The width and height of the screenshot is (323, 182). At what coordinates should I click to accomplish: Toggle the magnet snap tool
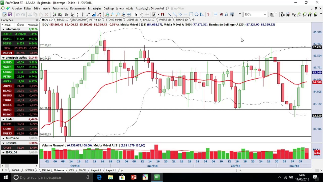tap(163, 14)
